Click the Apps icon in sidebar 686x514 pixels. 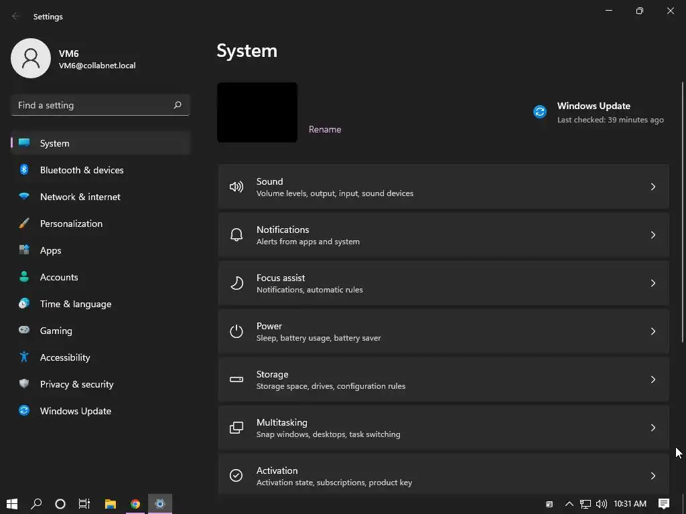(24, 250)
